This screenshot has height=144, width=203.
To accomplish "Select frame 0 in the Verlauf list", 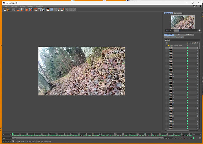I will 182,48.
